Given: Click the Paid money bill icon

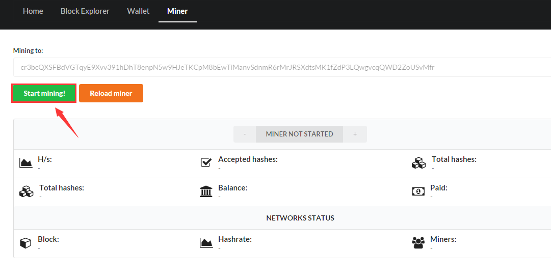Looking at the screenshot, I should pos(418,191).
